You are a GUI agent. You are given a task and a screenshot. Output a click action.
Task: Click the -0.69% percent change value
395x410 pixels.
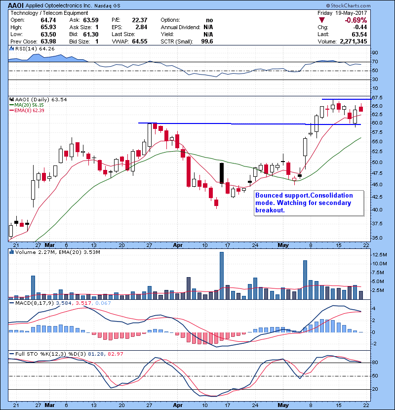coord(355,20)
